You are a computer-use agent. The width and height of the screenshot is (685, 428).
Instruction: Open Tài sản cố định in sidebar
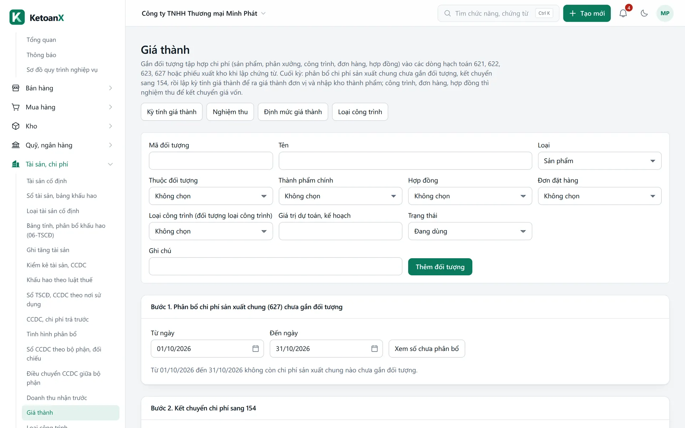(47, 181)
